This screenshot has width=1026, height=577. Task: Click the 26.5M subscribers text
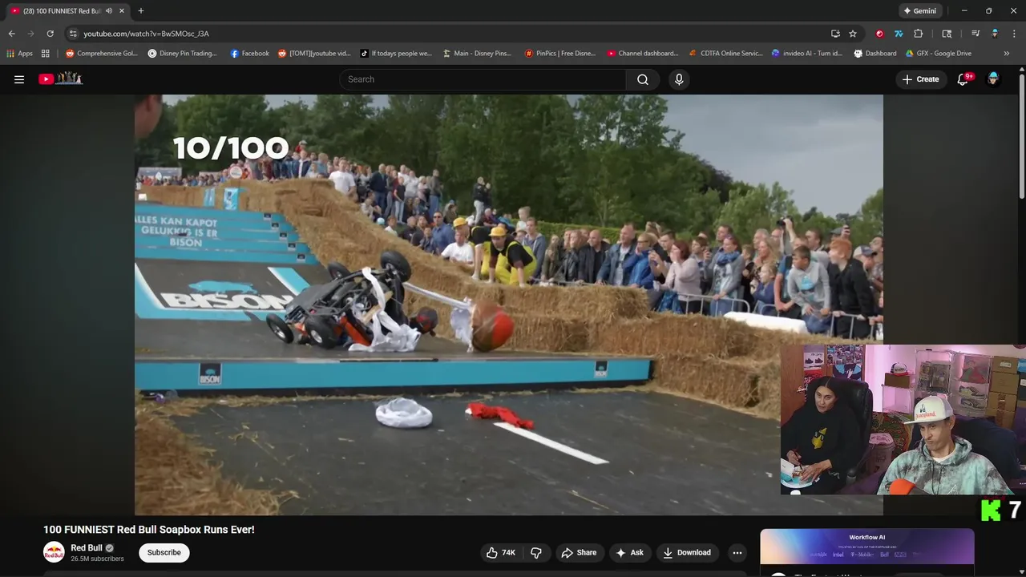[x=97, y=559]
